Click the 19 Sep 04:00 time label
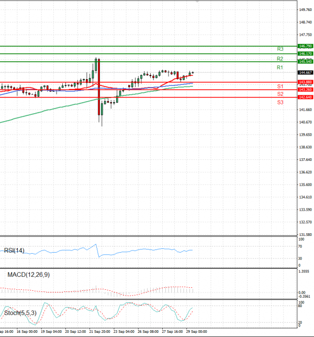The width and height of the screenshot is (314, 337). pos(51,332)
